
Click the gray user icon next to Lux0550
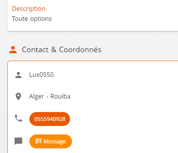pyautogui.click(x=18, y=75)
